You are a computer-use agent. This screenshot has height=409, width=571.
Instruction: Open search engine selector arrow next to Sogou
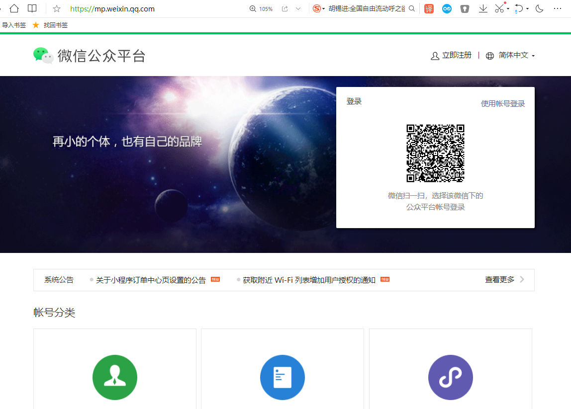click(x=323, y=9)
